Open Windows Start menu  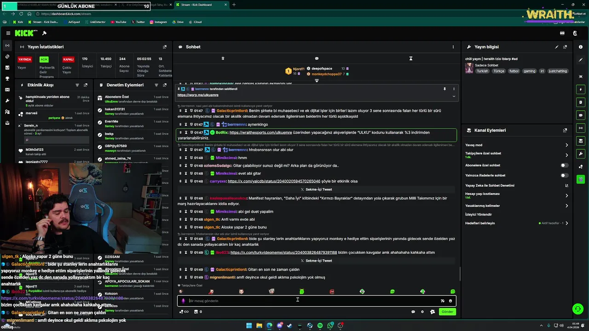click(x=249, y=325)
